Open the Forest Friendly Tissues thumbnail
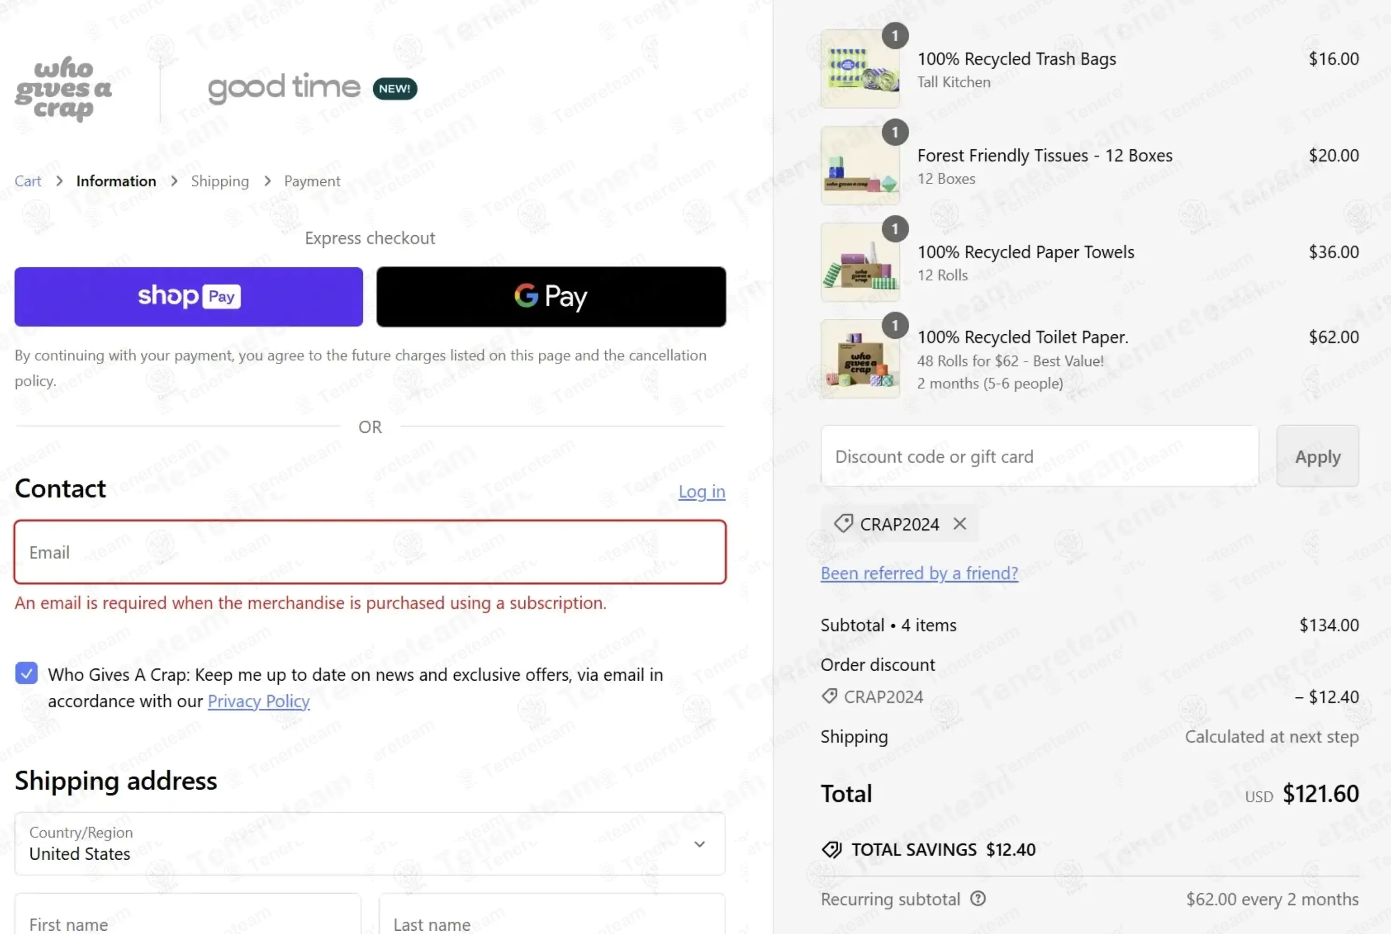Screen dimensions: 1391x934 pyautogui.click(x=860, y=165)
